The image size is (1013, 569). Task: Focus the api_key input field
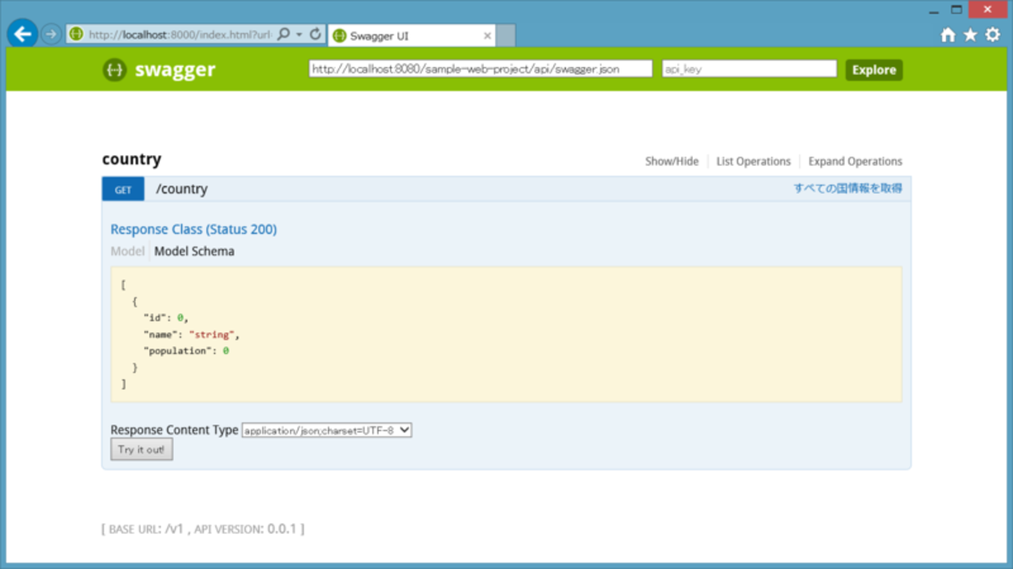tap(749, 69)
